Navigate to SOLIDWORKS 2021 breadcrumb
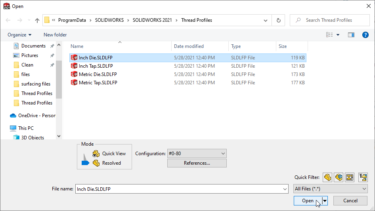375x211 pixels. [x=152, y=20]
